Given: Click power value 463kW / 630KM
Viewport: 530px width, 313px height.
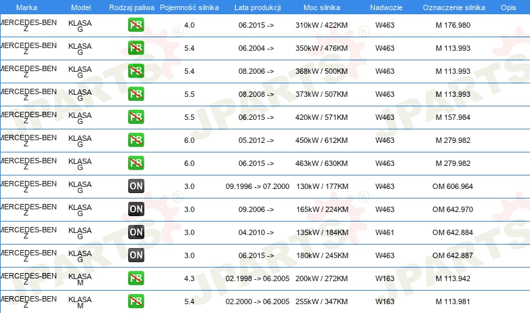Looking at the screenshot, I should point(321,163).
